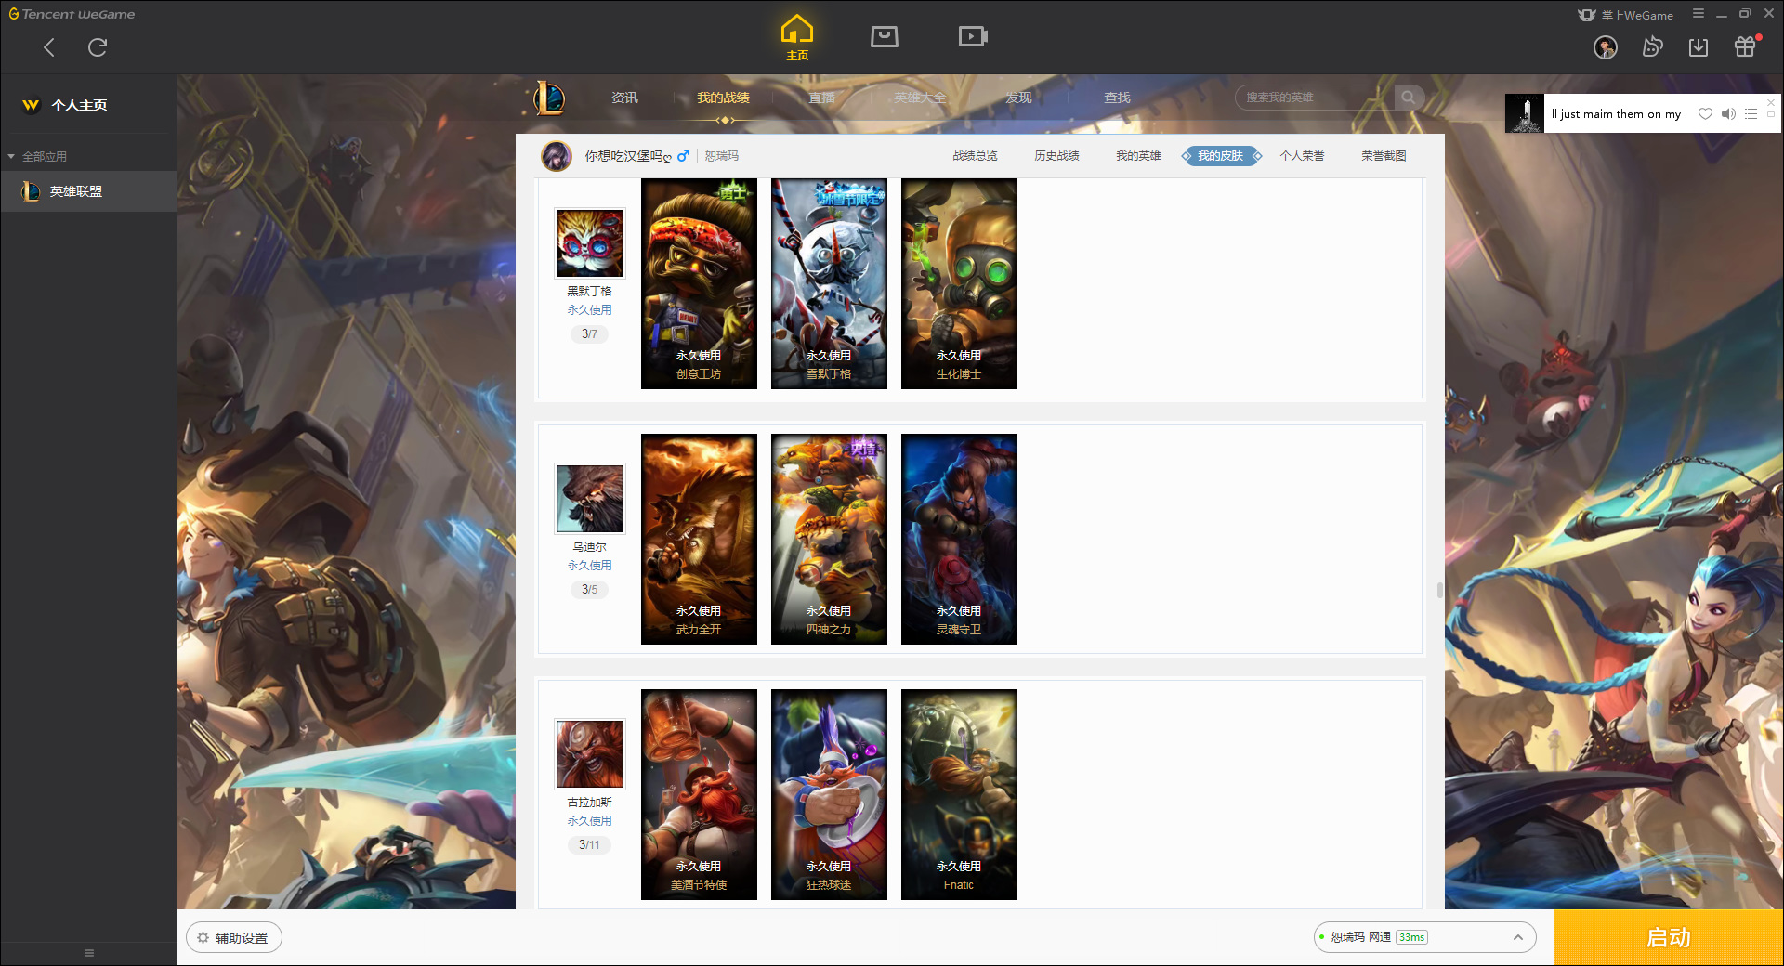This screenshot has width=1784, height=966.
Task: Refresh the page with reload icon
Action: coord(98,47)
